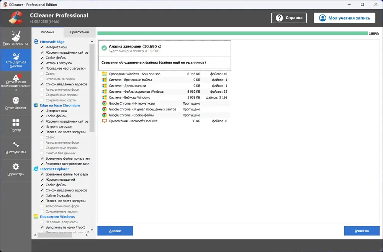
Task: Open Driver Updater section
Action: [16, 103]
